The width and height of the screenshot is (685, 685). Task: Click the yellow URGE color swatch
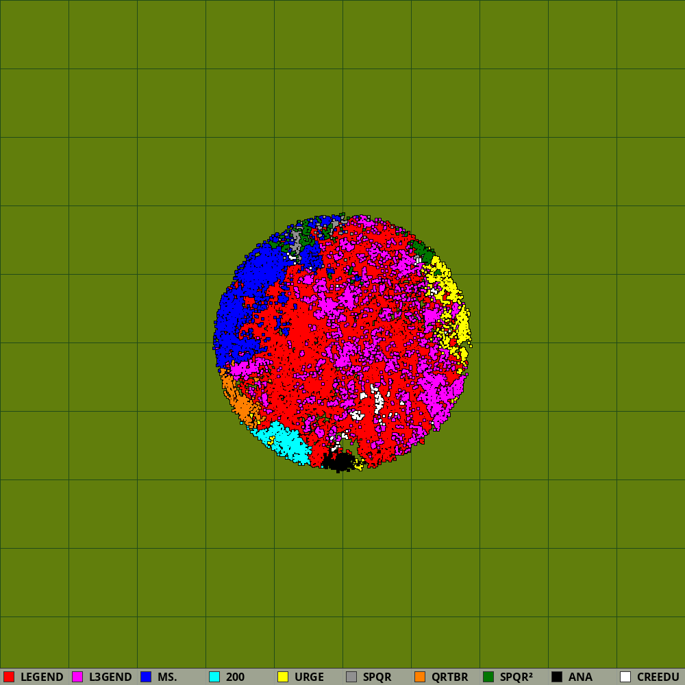click(283, 677)
